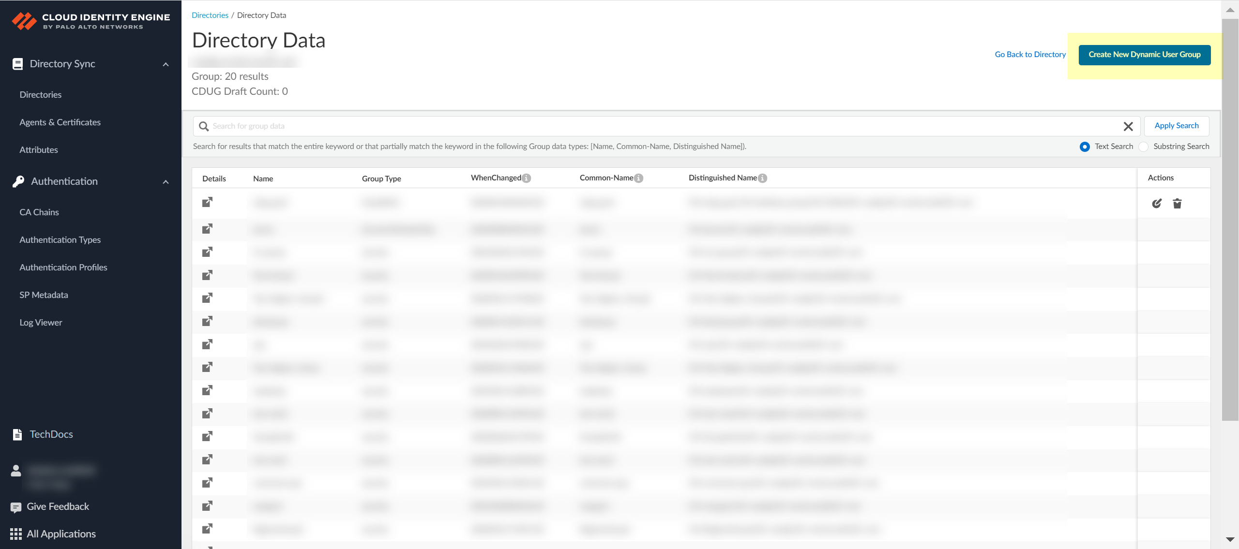The image size is (1239, 549).
Task: Open Agents & Certificates menu item
Action: pyautogui.click(x=60, y=122)
